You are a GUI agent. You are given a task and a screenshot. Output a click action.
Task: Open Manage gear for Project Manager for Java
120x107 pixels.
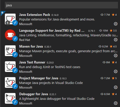(x=116, y=87)
